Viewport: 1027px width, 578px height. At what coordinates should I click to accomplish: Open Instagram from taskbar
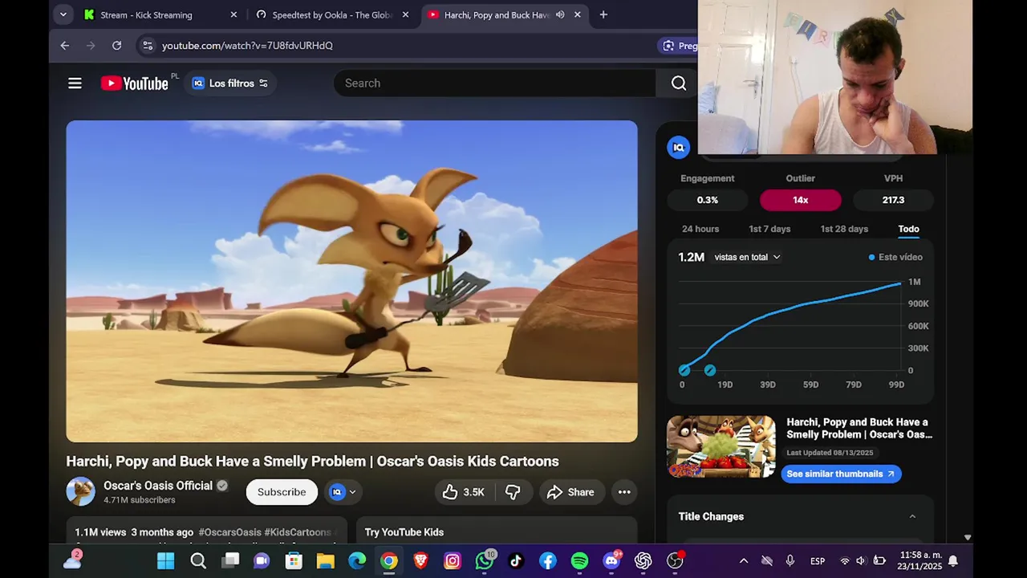[453, 560]
